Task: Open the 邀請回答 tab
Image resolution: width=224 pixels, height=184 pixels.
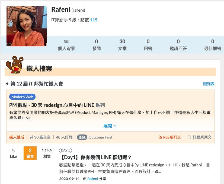Action: (178, 45)
